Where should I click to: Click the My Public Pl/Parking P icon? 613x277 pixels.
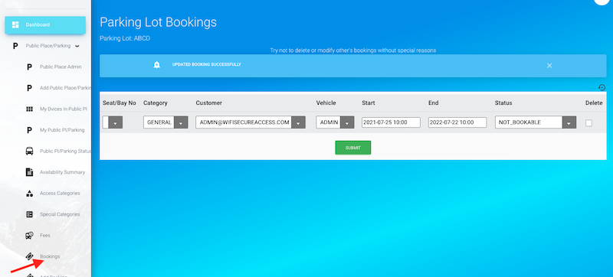(x=29, y=130)
